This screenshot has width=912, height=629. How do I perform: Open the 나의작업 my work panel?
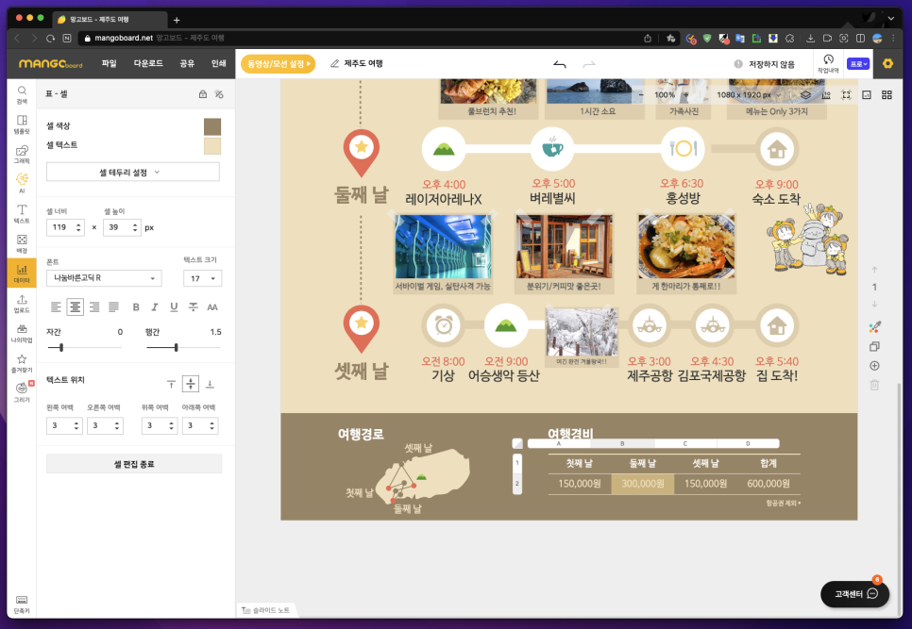point(22,333)
